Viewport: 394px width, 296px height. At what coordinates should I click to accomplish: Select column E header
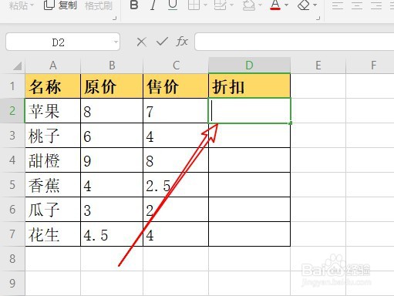(318, 66)
